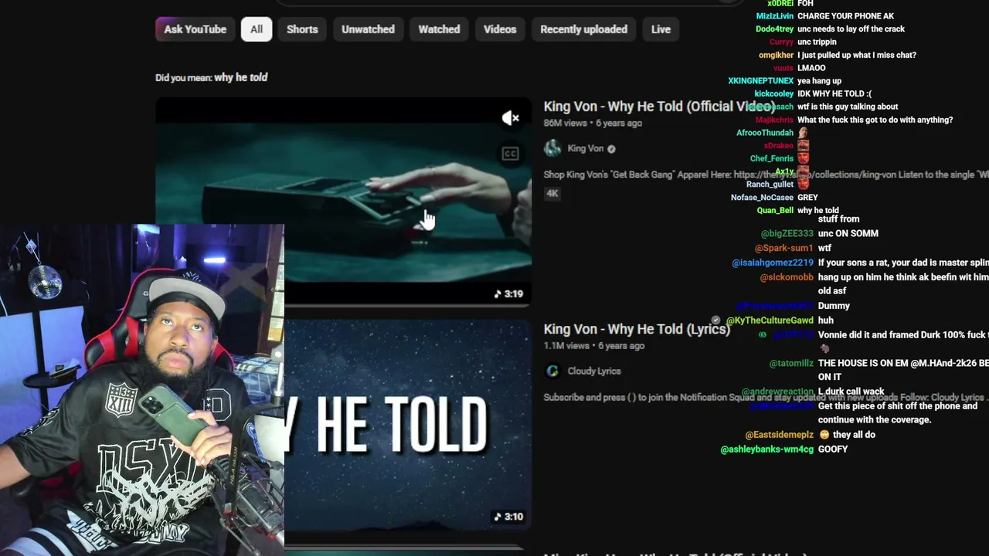The width and height of the screenshot is (989, 556).
Task: Follow the "why he told" suggestion link
Action: [240, 77]
